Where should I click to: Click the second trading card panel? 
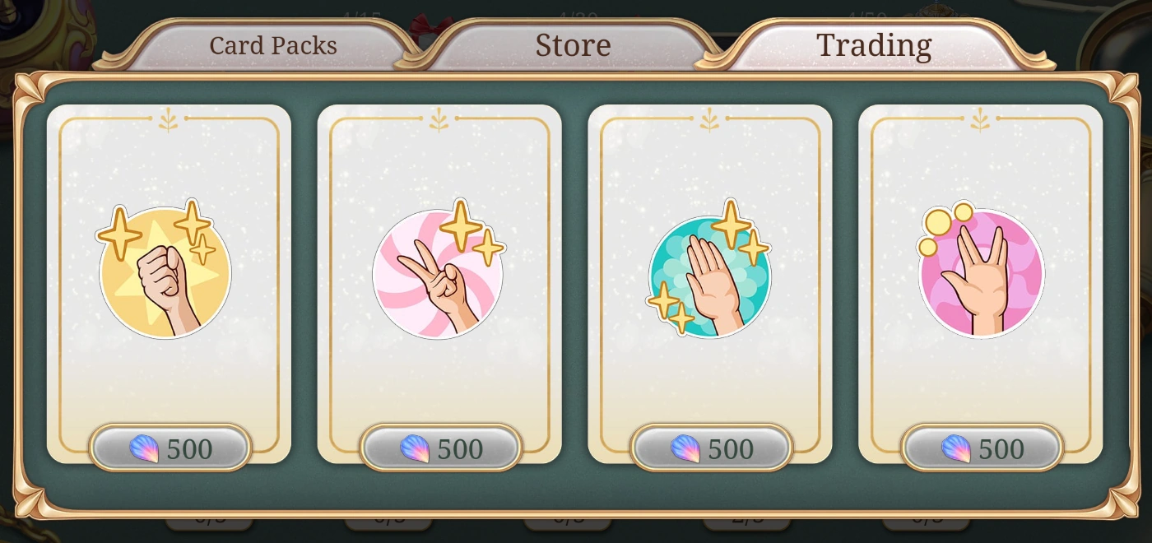[x=439, y=284]
